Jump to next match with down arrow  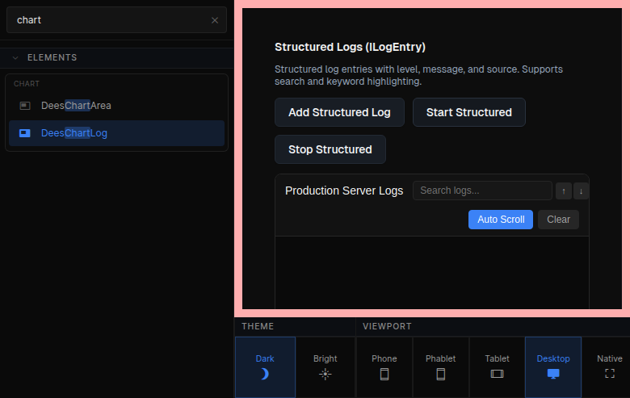[x=581, y=191]
